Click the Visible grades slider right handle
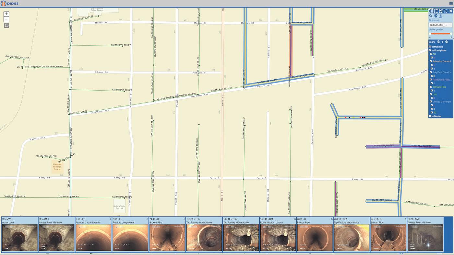 pyautogui.click(x=451, y=34)
